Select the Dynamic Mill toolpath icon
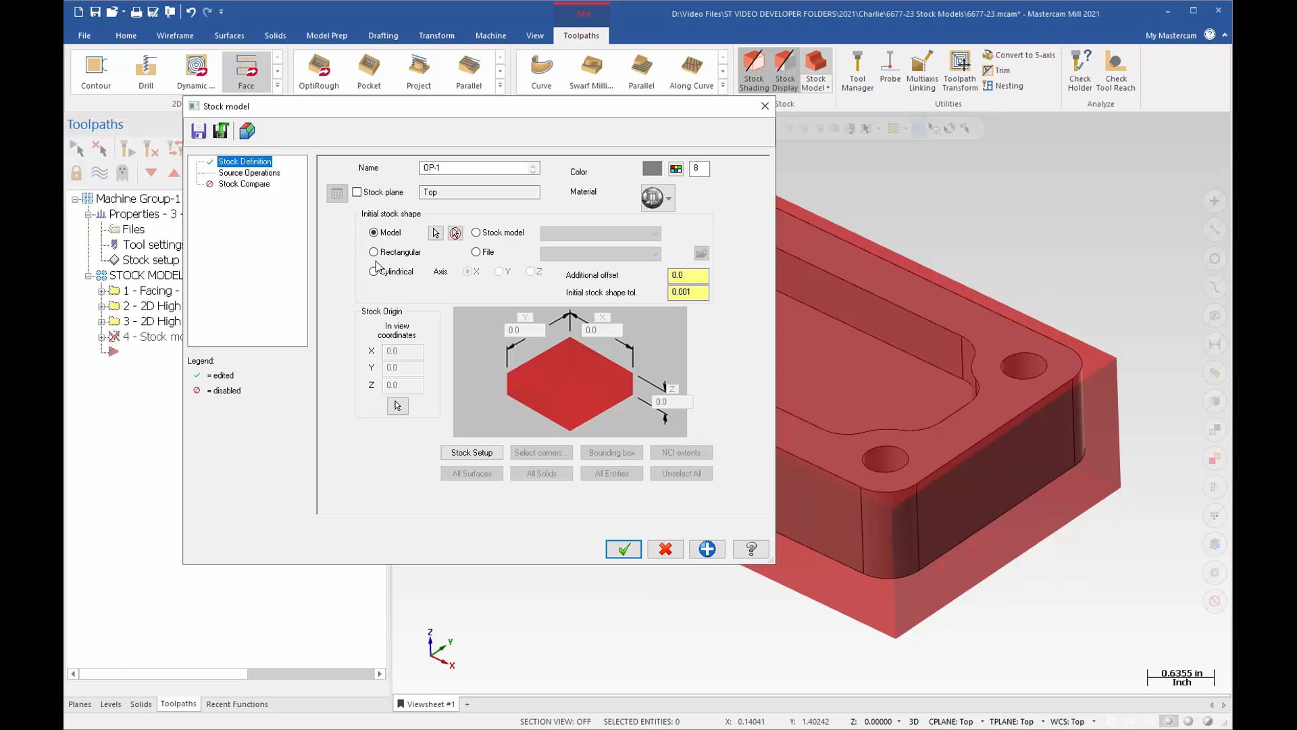The image size is (1297, 730). [195, 71]
